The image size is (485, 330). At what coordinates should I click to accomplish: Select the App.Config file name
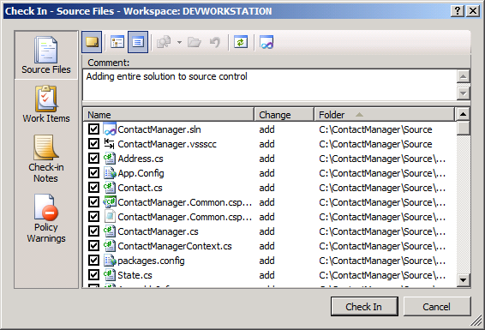(141, 173)
